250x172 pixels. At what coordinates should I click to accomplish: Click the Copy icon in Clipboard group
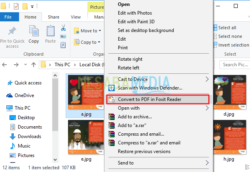tap(34, 31)
